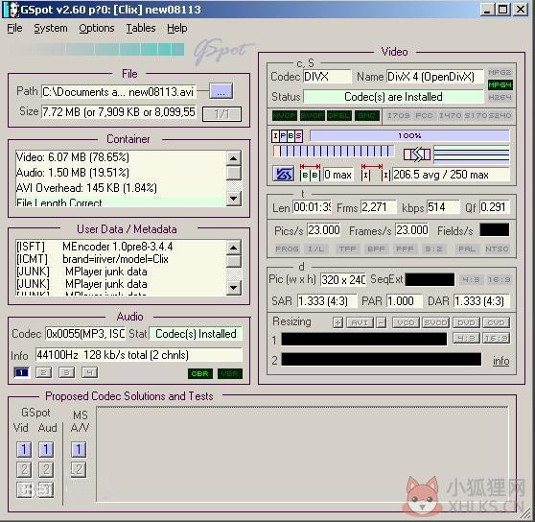535x522 pixels.
Task: Click the B-frame distance icon beside 0 max
Action: (310, 173)
